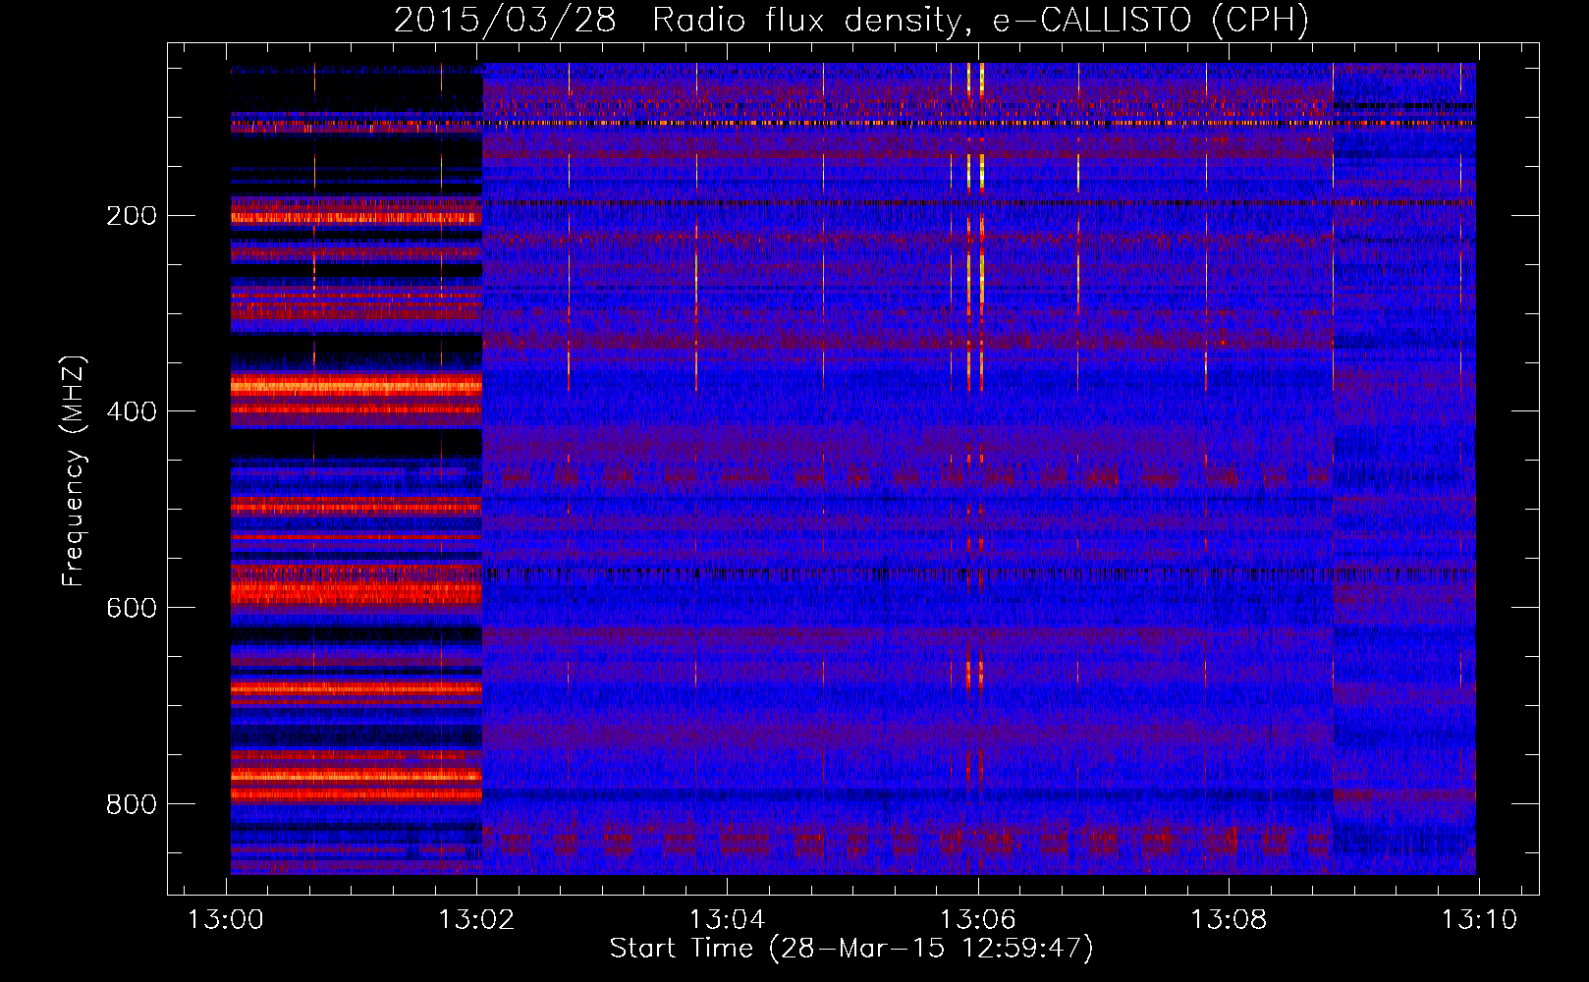The height and width of the screenshot is (982, 1589).
Task: Click the plot title '2015/03/28 Radio flux density, e-CALLISTO (CPH)'
Action: pos(851,21)
